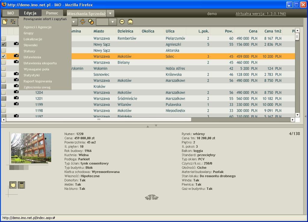Choose Powiązanie ofert i zapytań
308x222 pixels.
pos(45,19)
